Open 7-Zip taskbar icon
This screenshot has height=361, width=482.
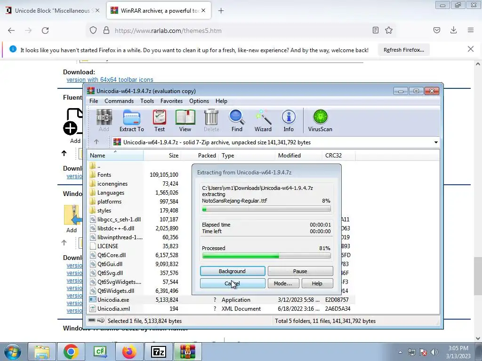pos(159,352)
